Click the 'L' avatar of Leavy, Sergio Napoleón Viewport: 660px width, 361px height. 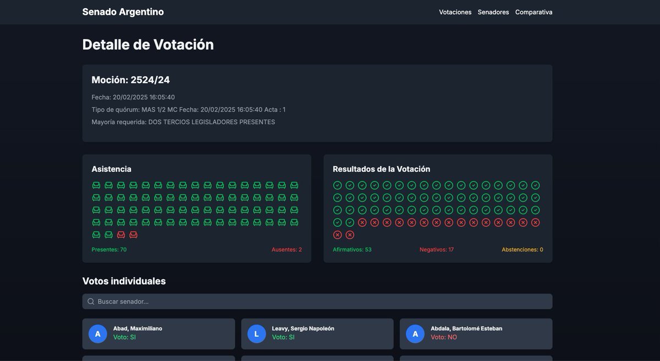(x=256, y=334)
